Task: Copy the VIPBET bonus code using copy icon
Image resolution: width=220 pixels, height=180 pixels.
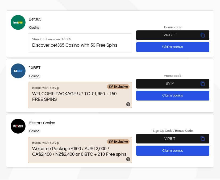Action: [x=203, y=35]
